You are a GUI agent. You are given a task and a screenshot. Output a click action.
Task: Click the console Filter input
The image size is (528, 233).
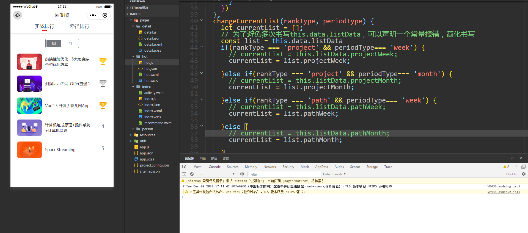coord(285,174)
